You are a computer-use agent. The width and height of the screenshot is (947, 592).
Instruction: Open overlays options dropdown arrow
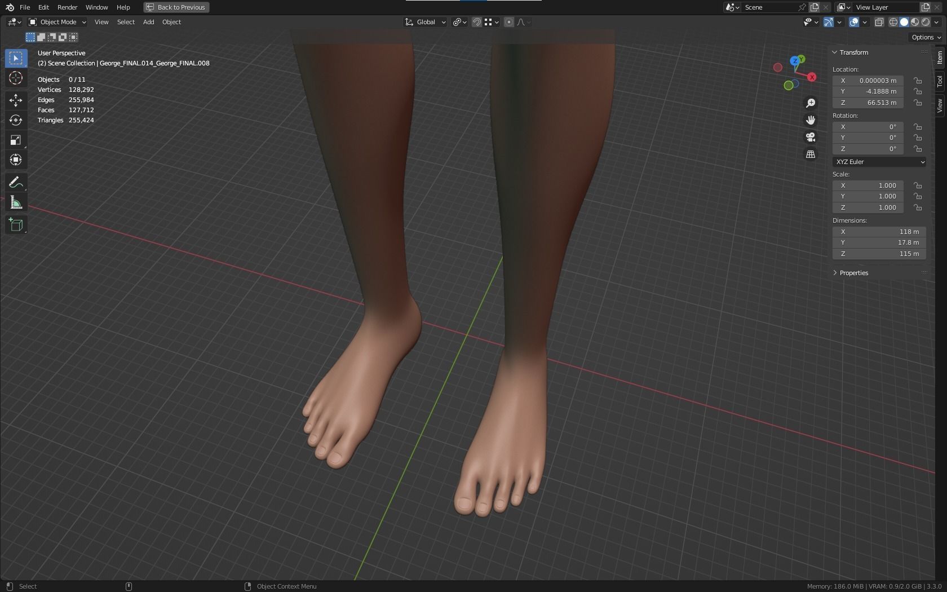(865, 22)
